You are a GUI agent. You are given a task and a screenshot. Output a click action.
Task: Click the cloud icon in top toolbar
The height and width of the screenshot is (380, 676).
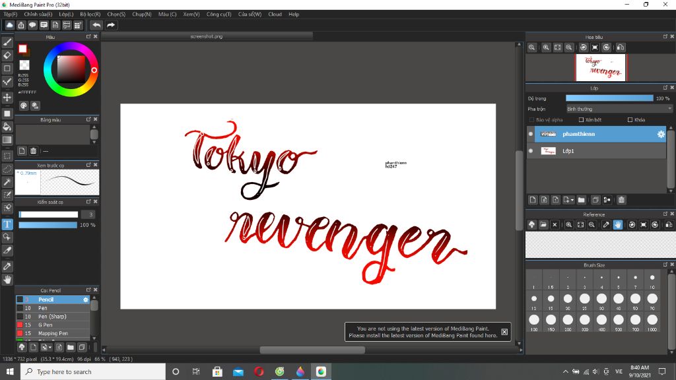[9, 25]
